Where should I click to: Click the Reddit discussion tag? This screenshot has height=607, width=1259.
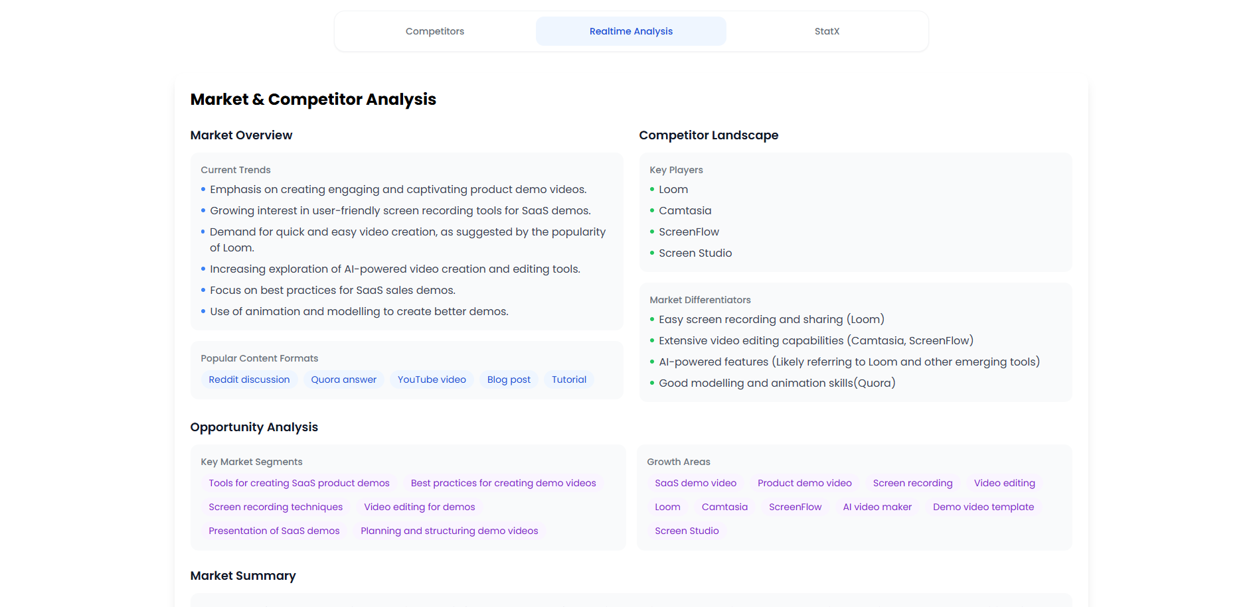[249, 379]
